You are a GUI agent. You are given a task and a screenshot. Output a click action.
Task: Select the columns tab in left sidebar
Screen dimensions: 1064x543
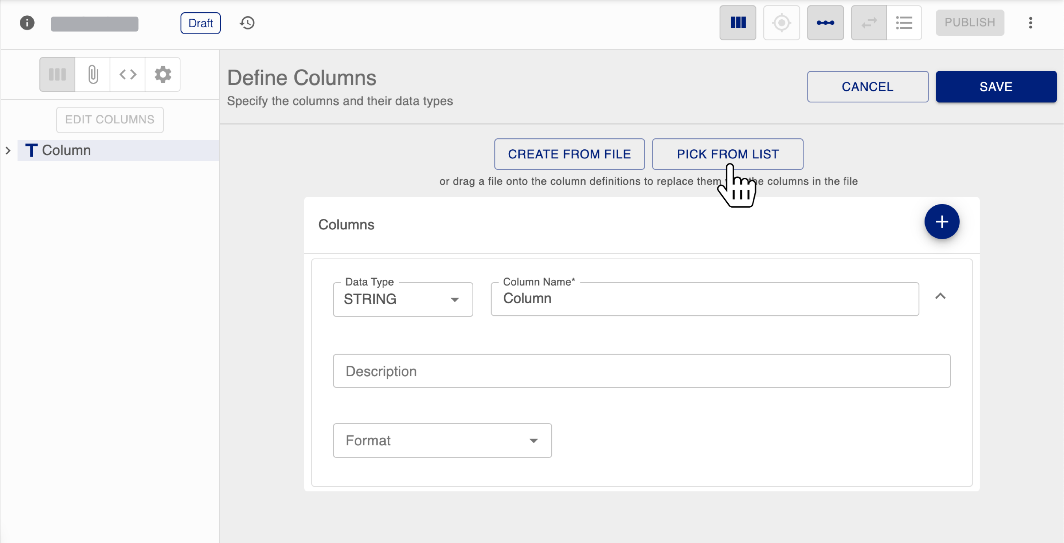pyautogui.click(x=58, y=74)
